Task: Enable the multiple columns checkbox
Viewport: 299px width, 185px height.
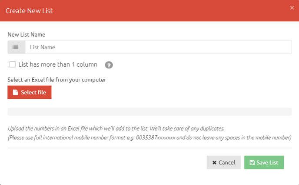Action: [13, 64]
